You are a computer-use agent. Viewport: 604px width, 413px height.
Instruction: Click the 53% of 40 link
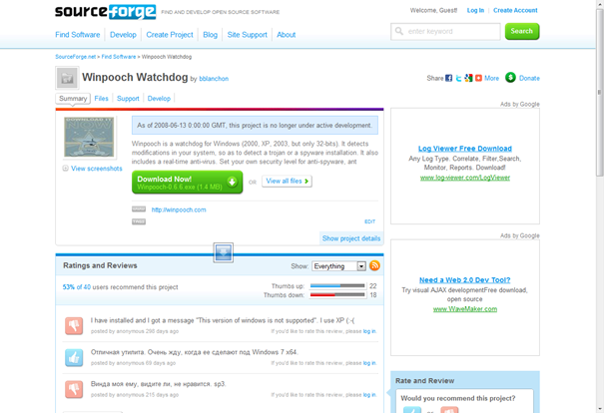(77, 287)
